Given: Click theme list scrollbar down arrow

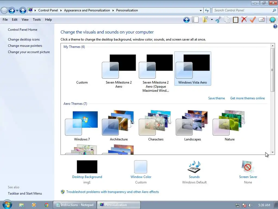Looking at the screenshot, I should 273,152.
